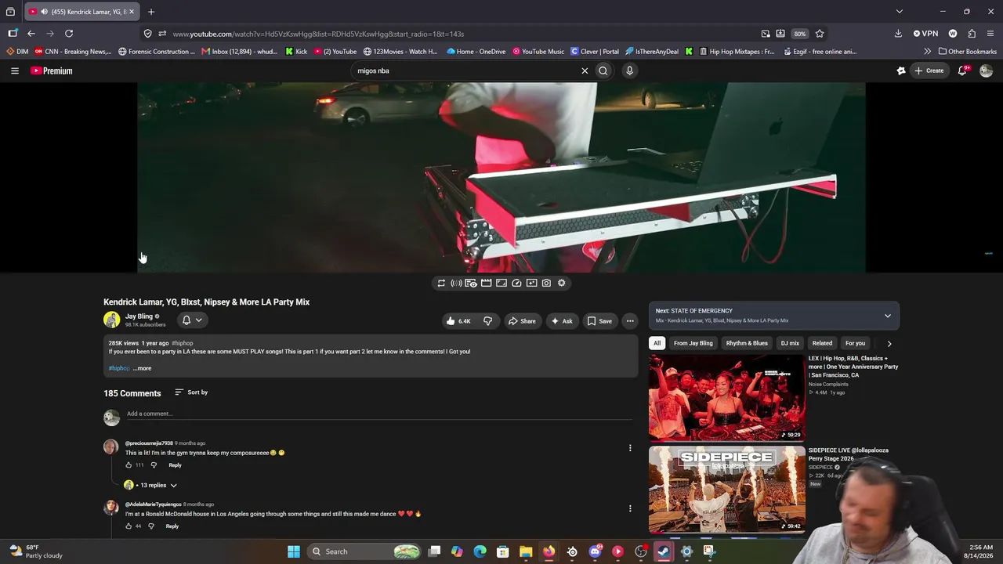Screen dimensions: 1003x564
Task: Select the For you chip
Action: [855, 343]
